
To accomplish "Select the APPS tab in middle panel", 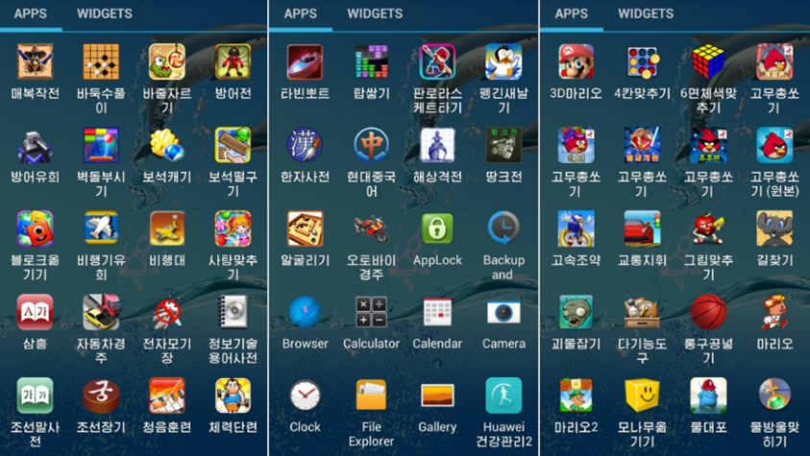I will [301, 14].
